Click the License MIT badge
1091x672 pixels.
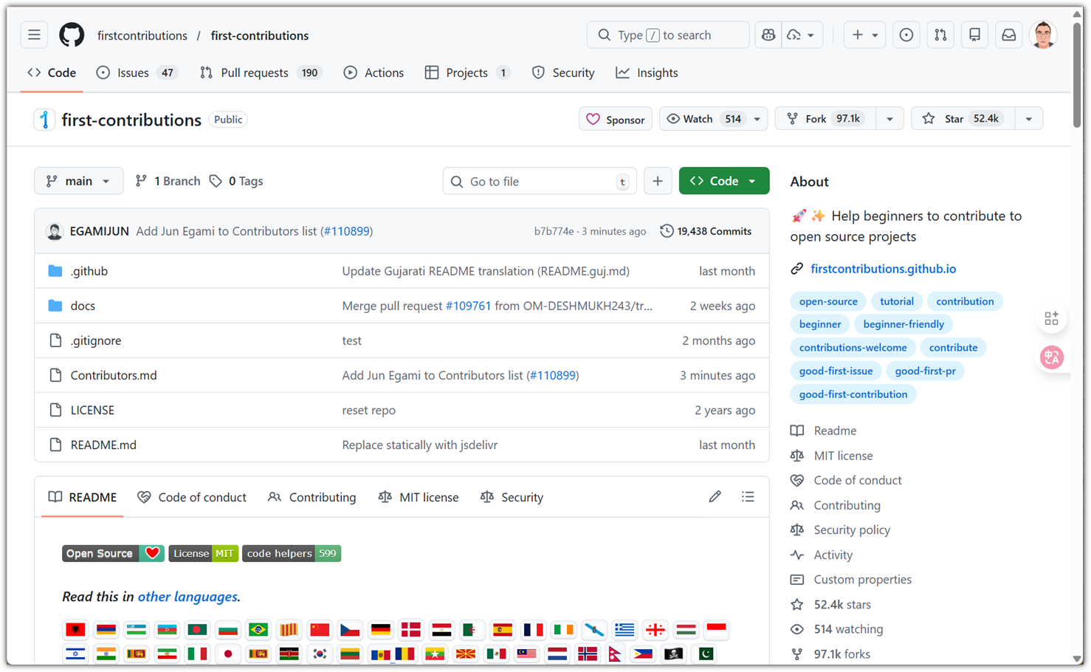pyautogui.click(x=203, y=553)
